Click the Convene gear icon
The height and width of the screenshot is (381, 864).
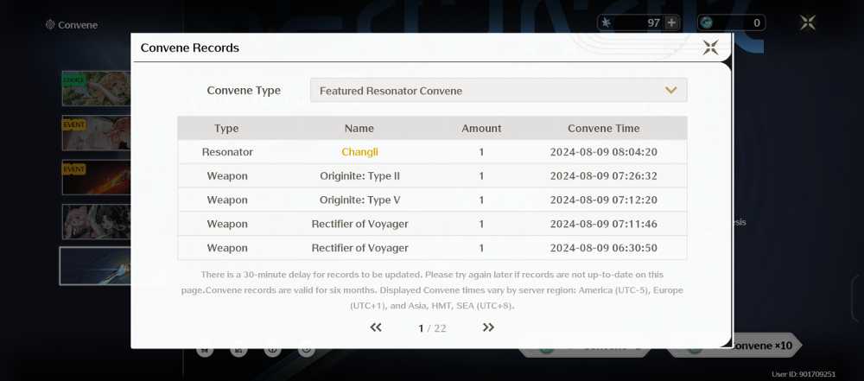coord(50,25)
